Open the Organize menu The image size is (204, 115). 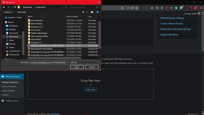[x=8, y=12]
